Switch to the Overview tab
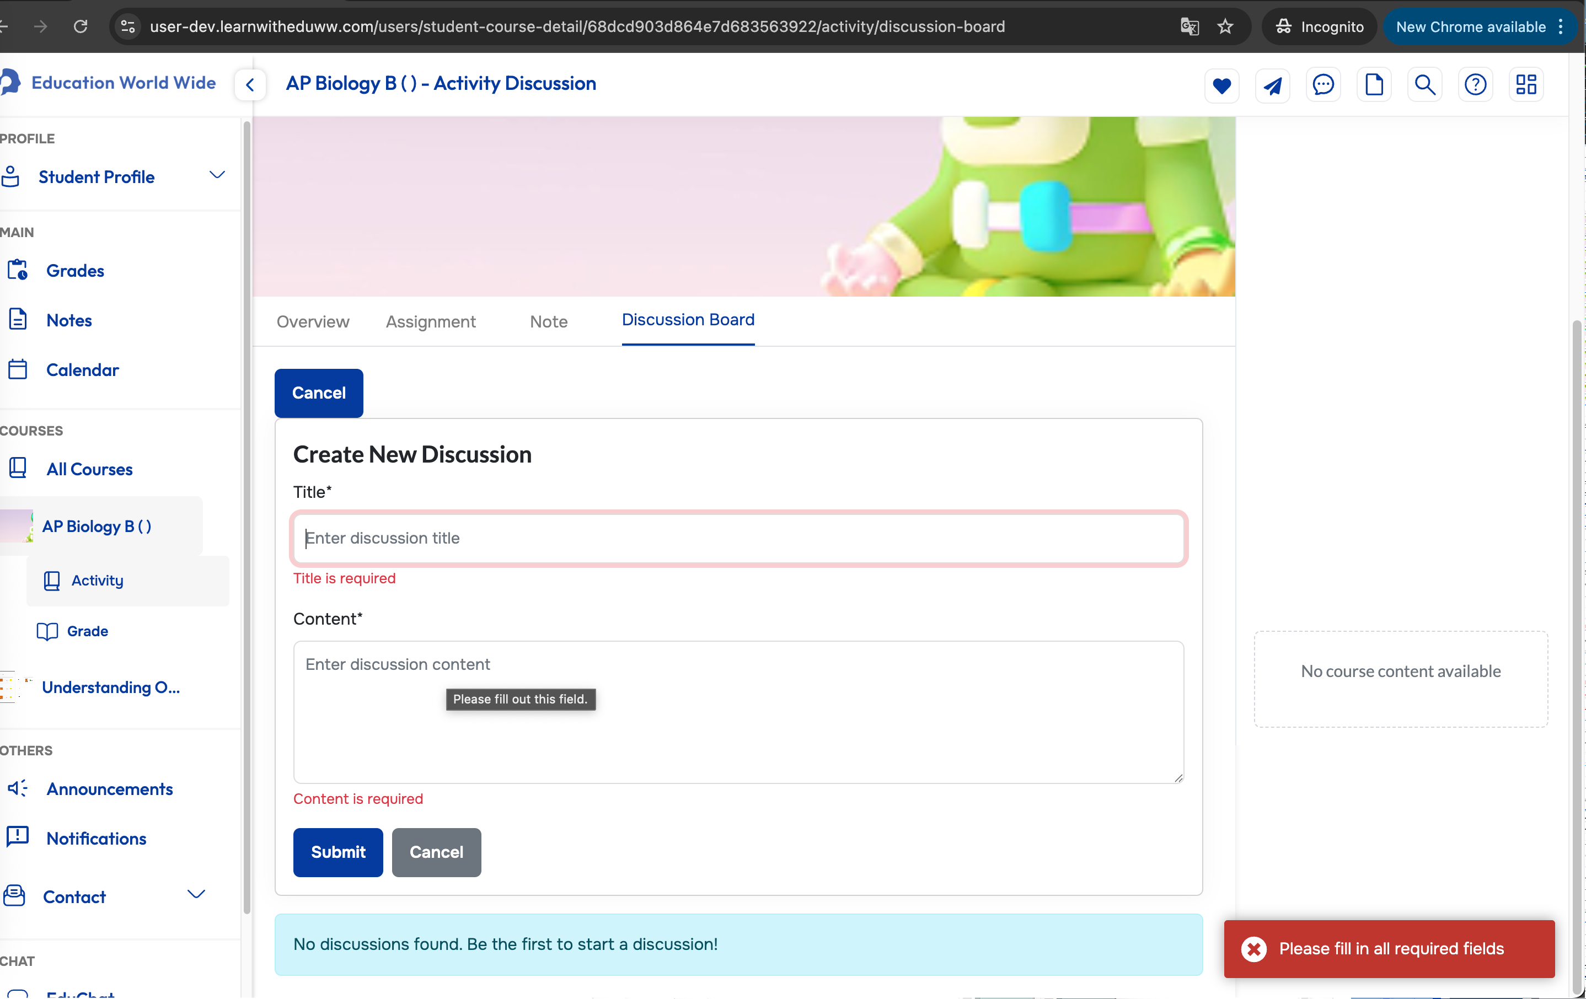Image resolution: width=1586 pixels, height=999 pixels. (313, 321)
